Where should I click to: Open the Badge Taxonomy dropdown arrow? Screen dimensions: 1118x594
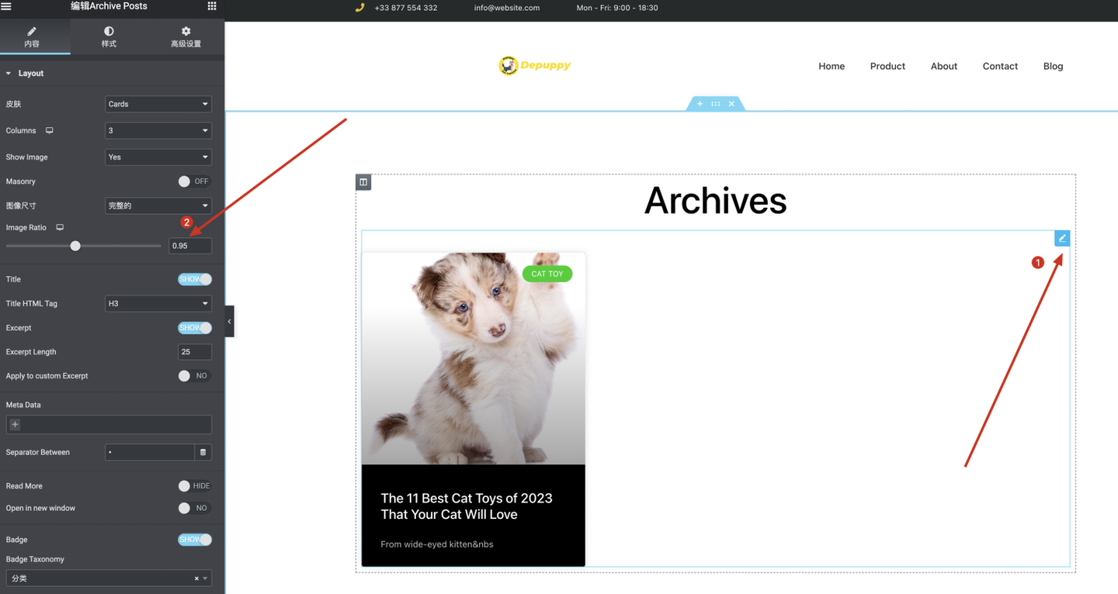[205, 578]
